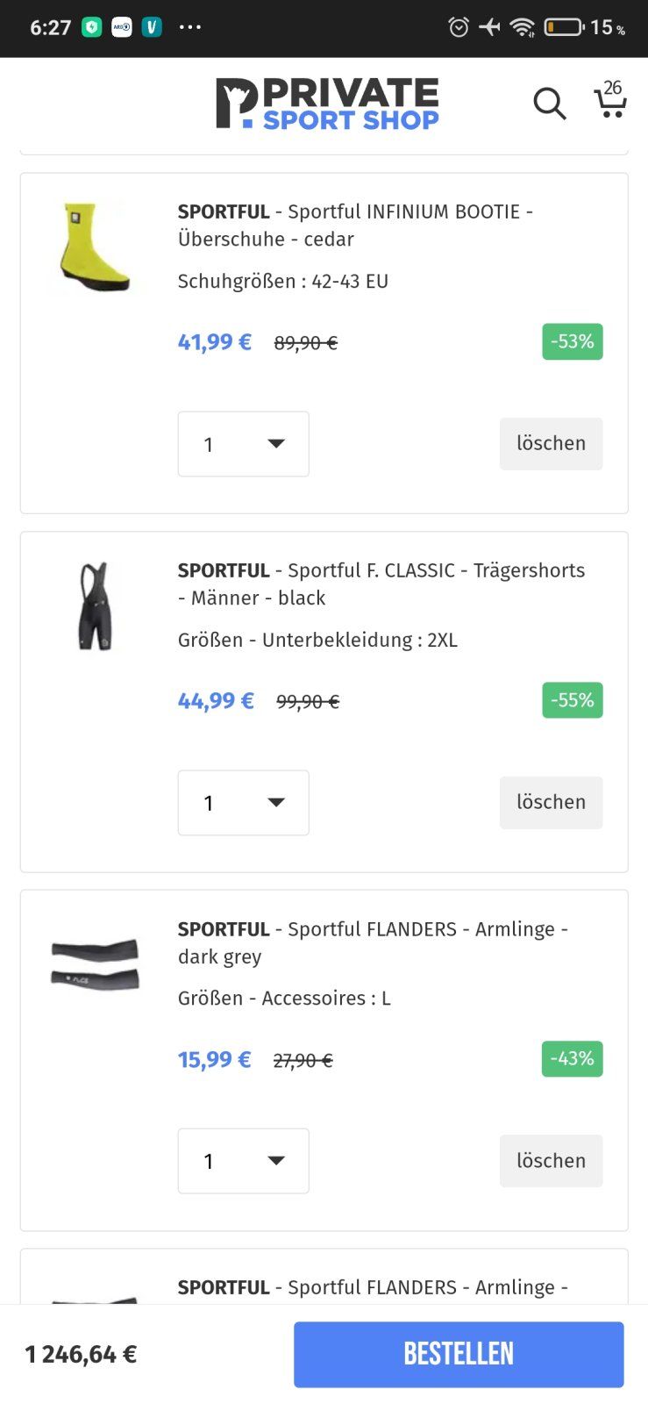Expand quantity selector for F. CLASSIC Trägershorts
This screenshot has height=1404, width=648.
(244, 803)
